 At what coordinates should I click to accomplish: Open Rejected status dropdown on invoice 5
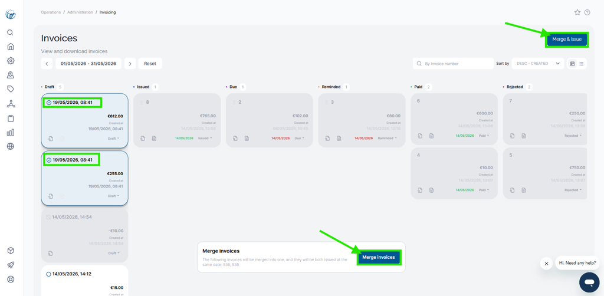point(573,190)
